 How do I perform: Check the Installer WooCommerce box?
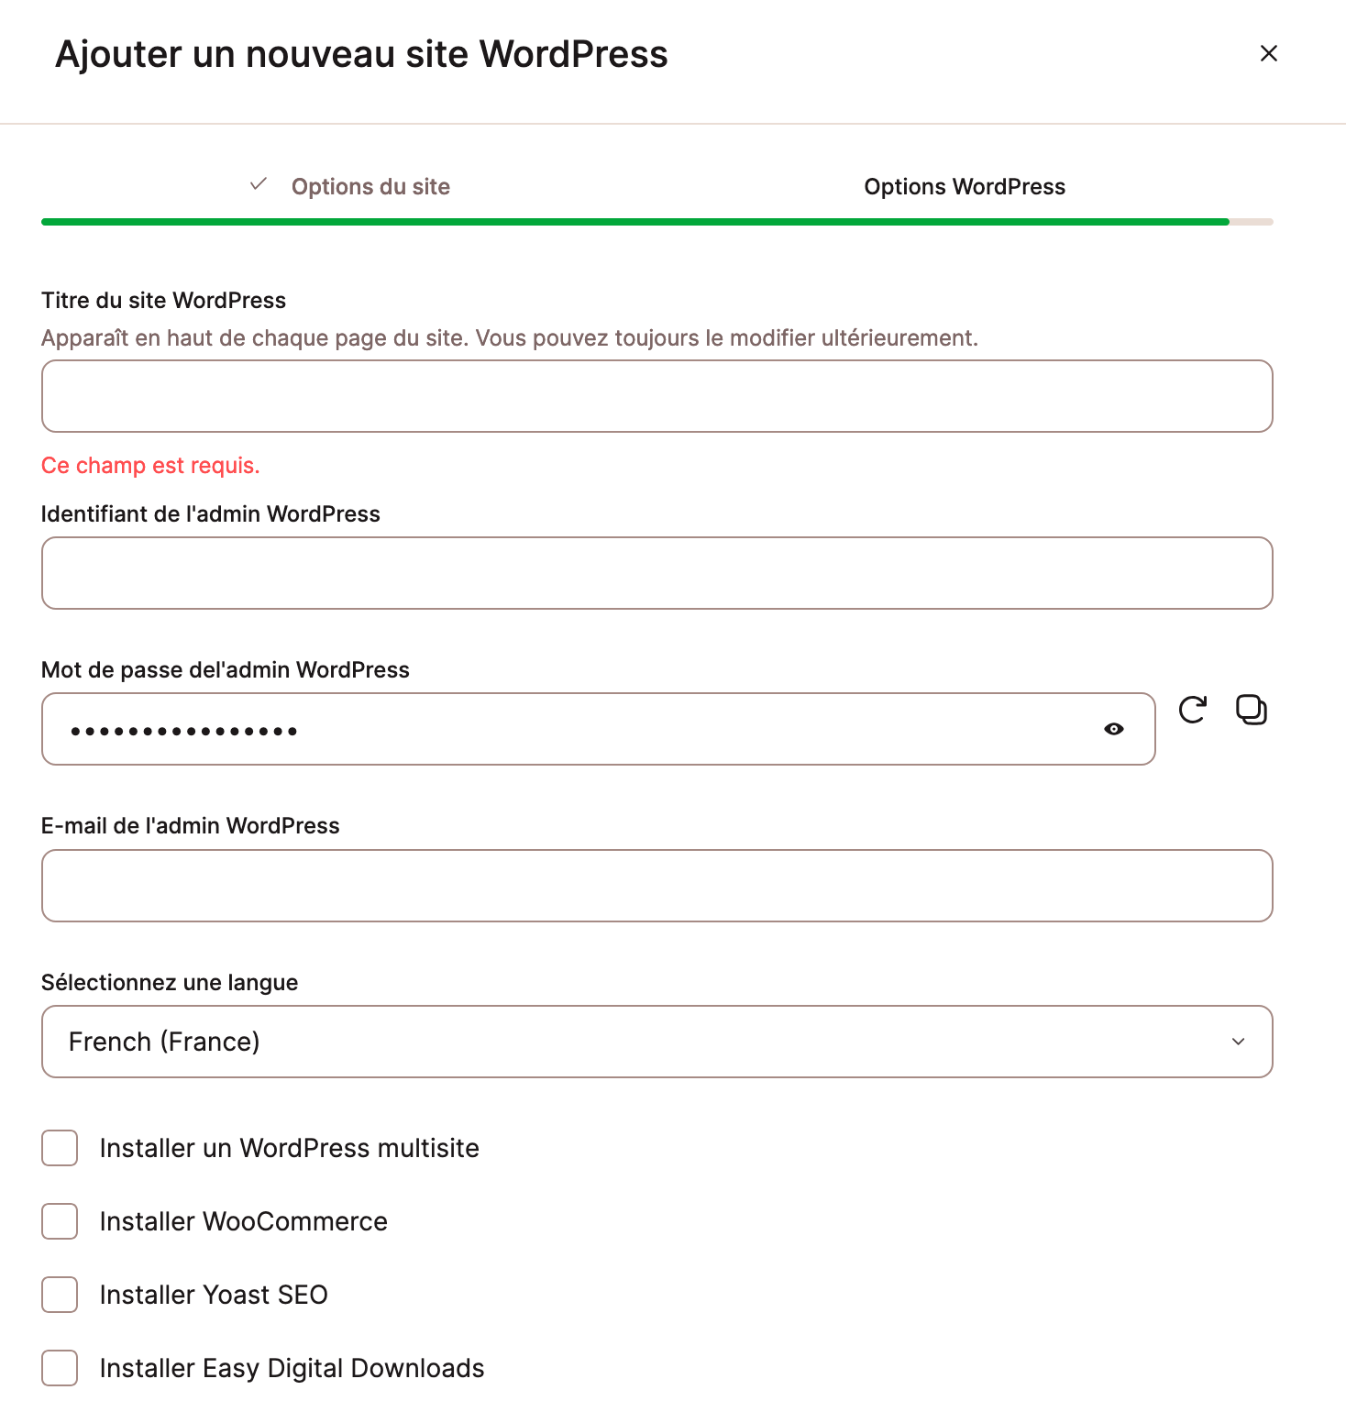60,1221
